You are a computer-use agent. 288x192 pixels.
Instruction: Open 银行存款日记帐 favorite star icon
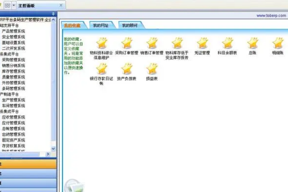pyautogui.click(x=101, y=68)
